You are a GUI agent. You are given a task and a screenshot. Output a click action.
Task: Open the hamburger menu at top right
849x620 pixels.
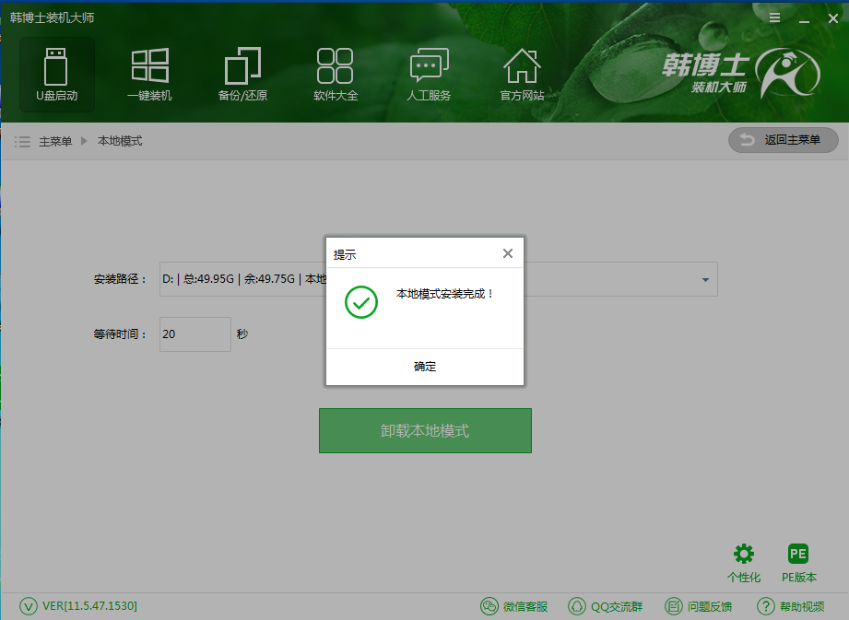click(x=774, y=17)
